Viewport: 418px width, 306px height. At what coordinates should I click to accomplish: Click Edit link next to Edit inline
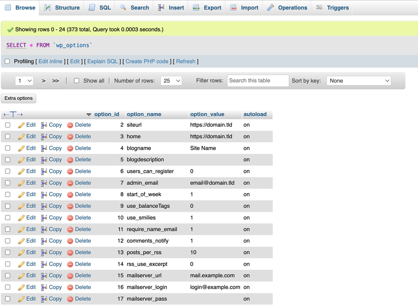coord(75,61)
